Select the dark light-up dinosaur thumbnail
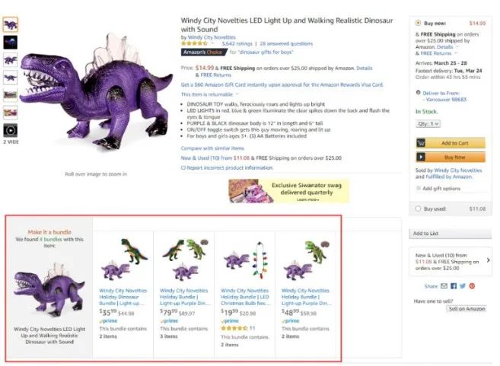 pos(10,42)
